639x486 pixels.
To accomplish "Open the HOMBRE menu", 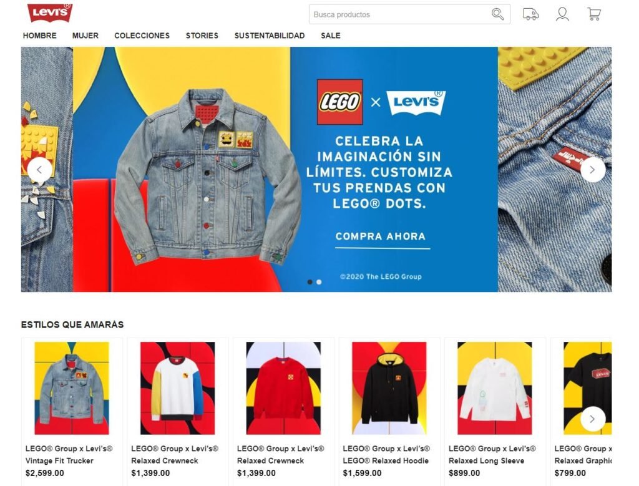I will 39,36.
